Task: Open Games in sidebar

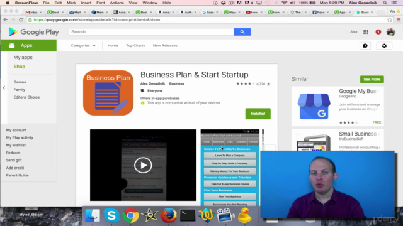Action: coord(20,82)
